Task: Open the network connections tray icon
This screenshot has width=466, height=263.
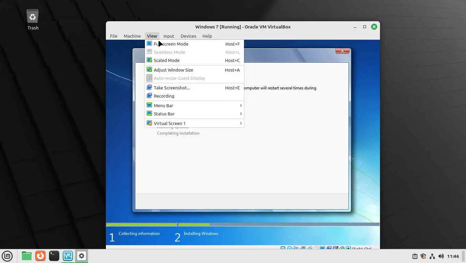Action: click(x=432, y=256)
